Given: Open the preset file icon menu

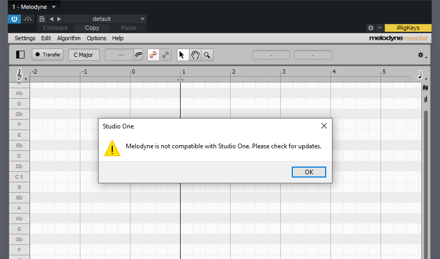Looking at the screenshot, I should tap(42, 19).
